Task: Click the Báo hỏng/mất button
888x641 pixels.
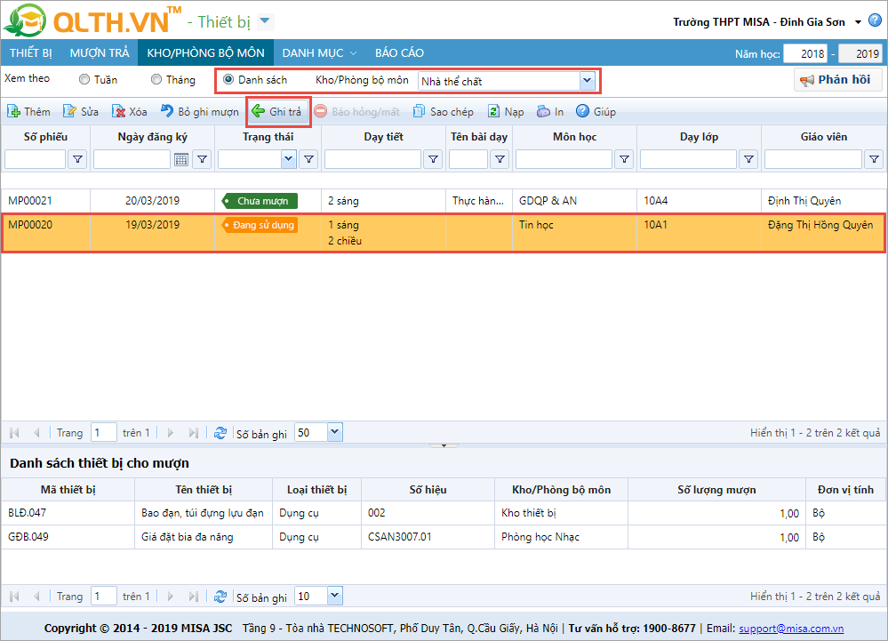Action: 357,111
